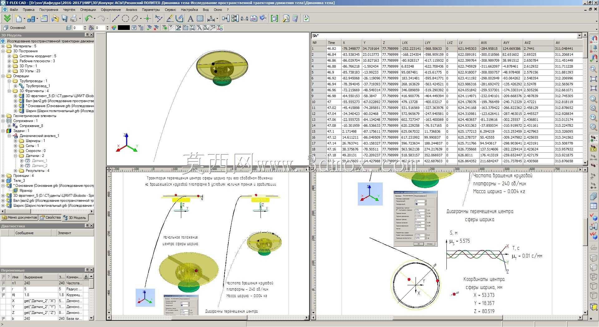Screen dimensions: 599x327
Task: Click the first numeric level field showing 0
Action: 78,28
